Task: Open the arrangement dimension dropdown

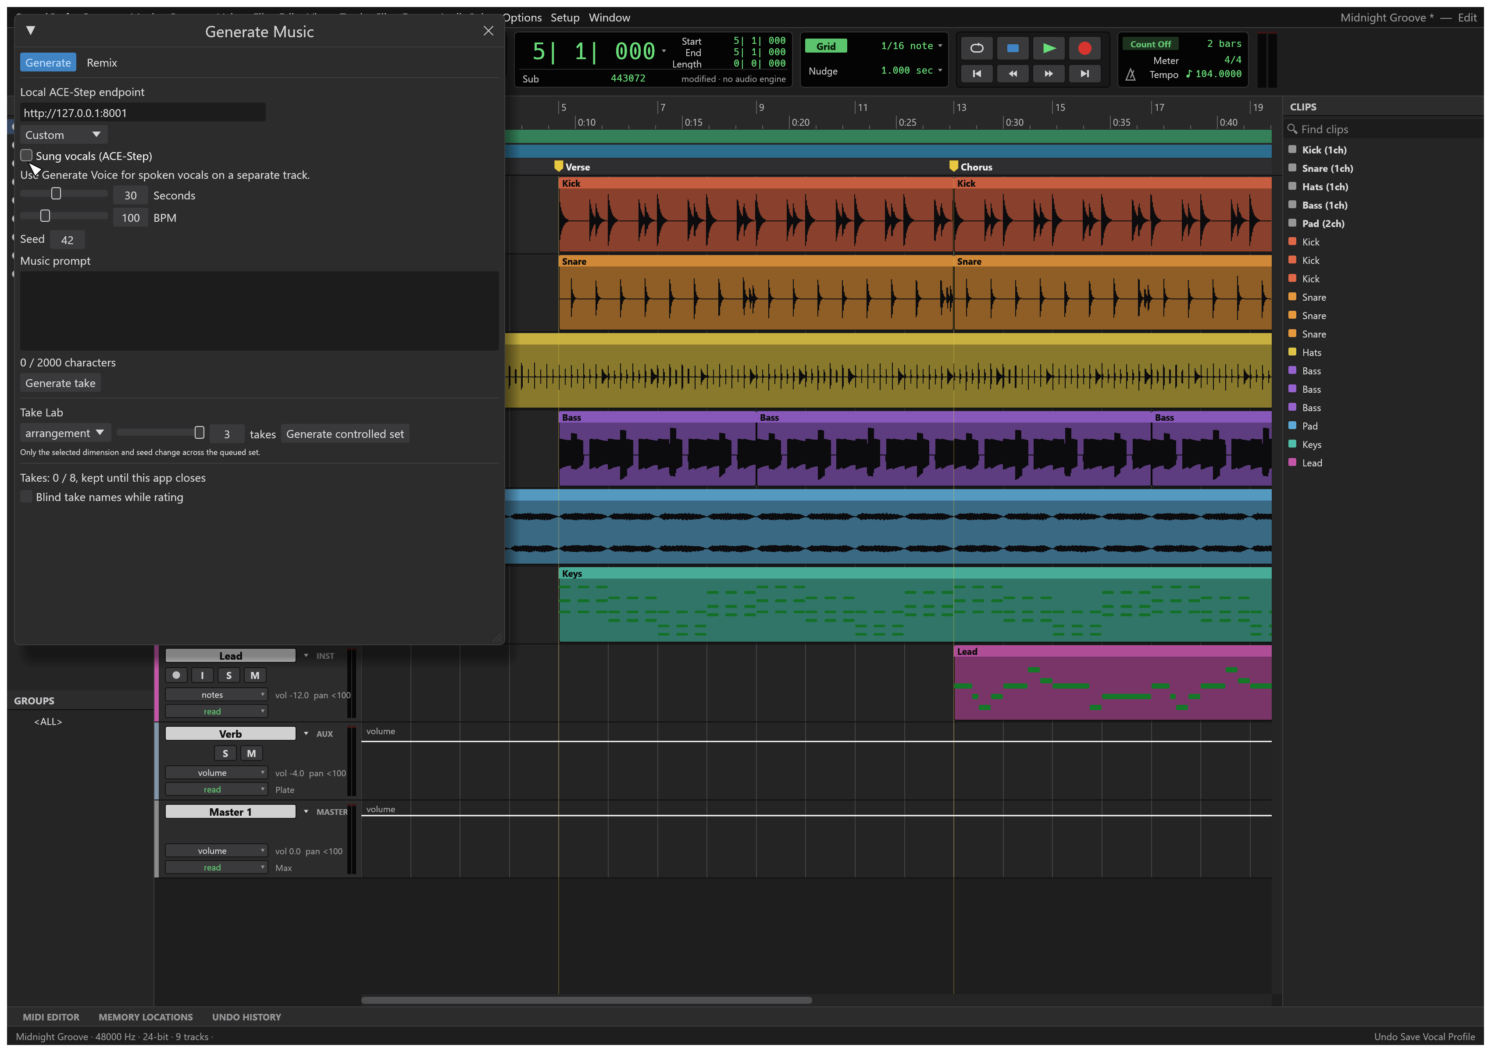Action: pos(65,433)
